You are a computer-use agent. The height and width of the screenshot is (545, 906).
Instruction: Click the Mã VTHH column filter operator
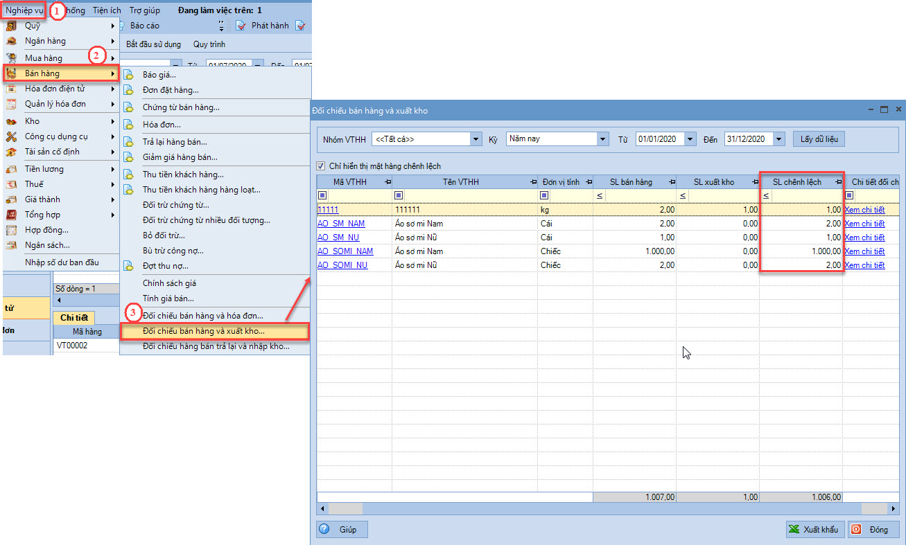click(322, 196)
